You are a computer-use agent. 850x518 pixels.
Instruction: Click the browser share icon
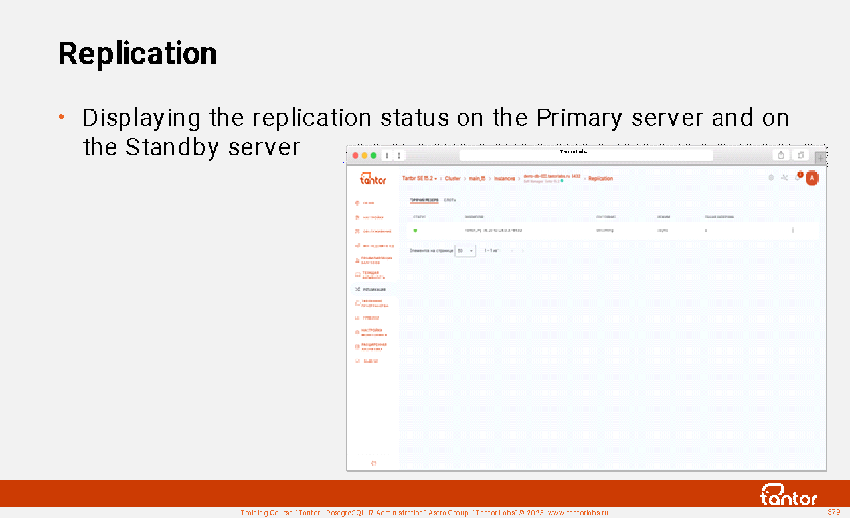780,155
